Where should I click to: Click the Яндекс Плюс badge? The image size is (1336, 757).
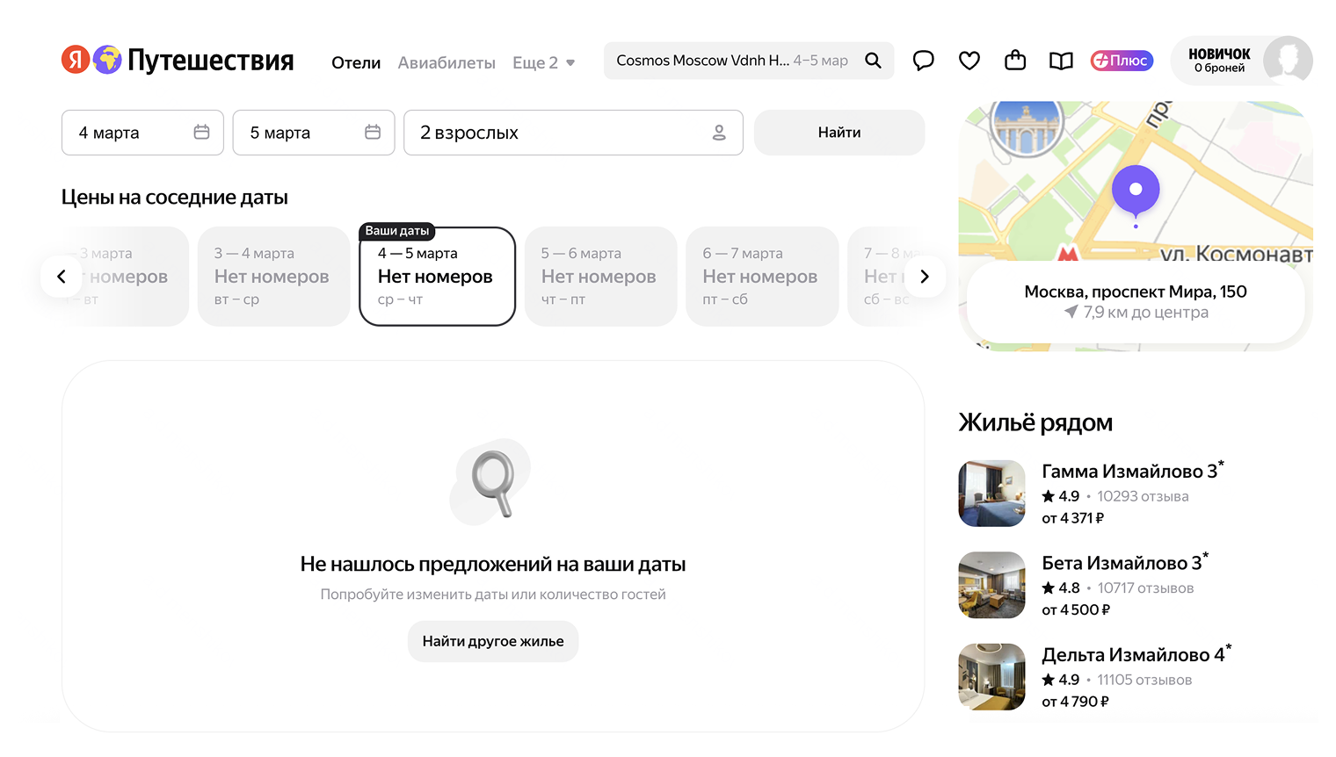pos(1122,61)
